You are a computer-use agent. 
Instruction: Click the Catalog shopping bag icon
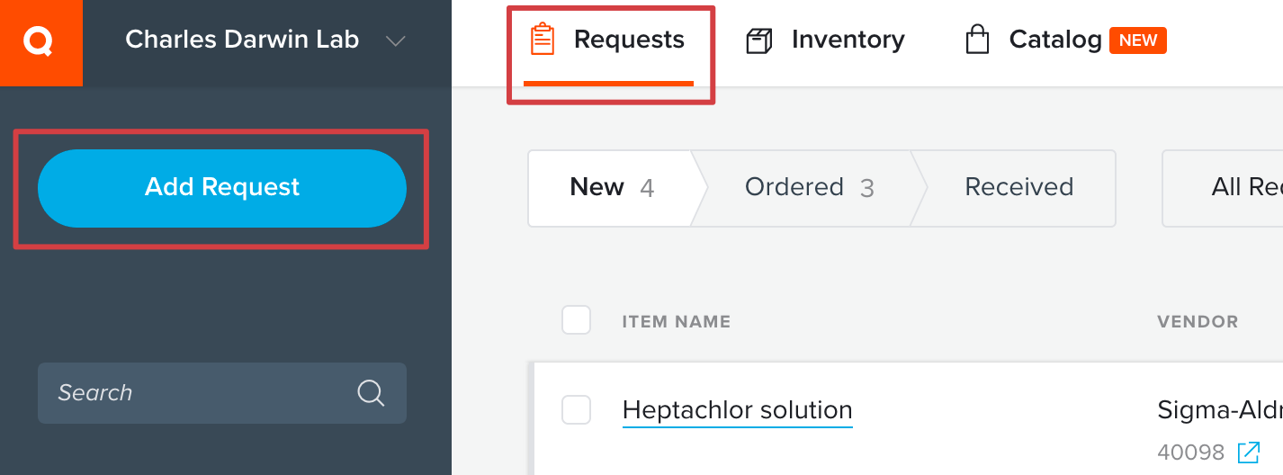pos(977,40)
